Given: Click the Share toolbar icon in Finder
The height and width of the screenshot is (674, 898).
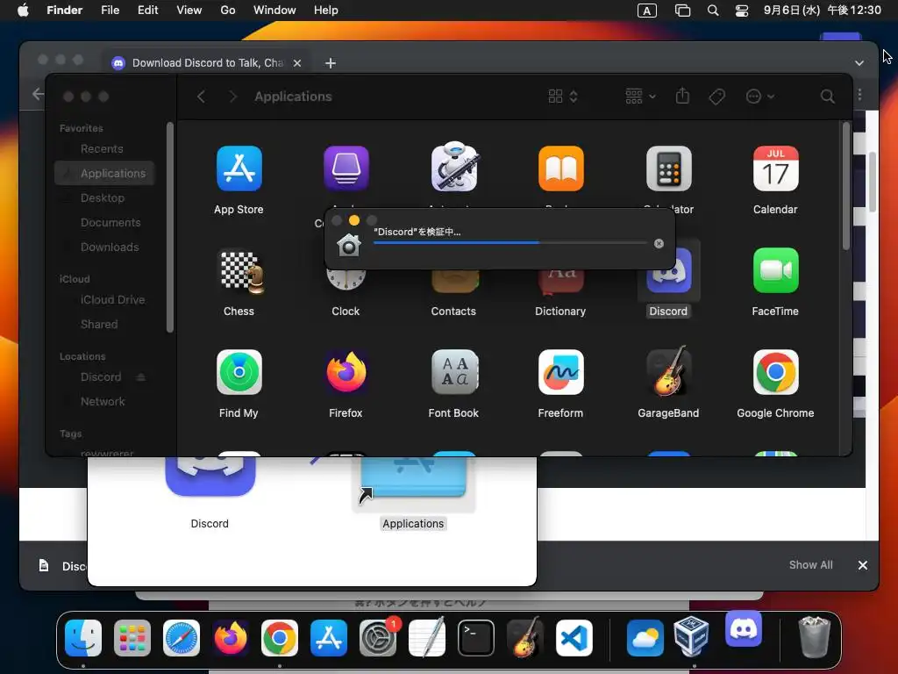Looking at the screenshot, I should coord(682,97).
